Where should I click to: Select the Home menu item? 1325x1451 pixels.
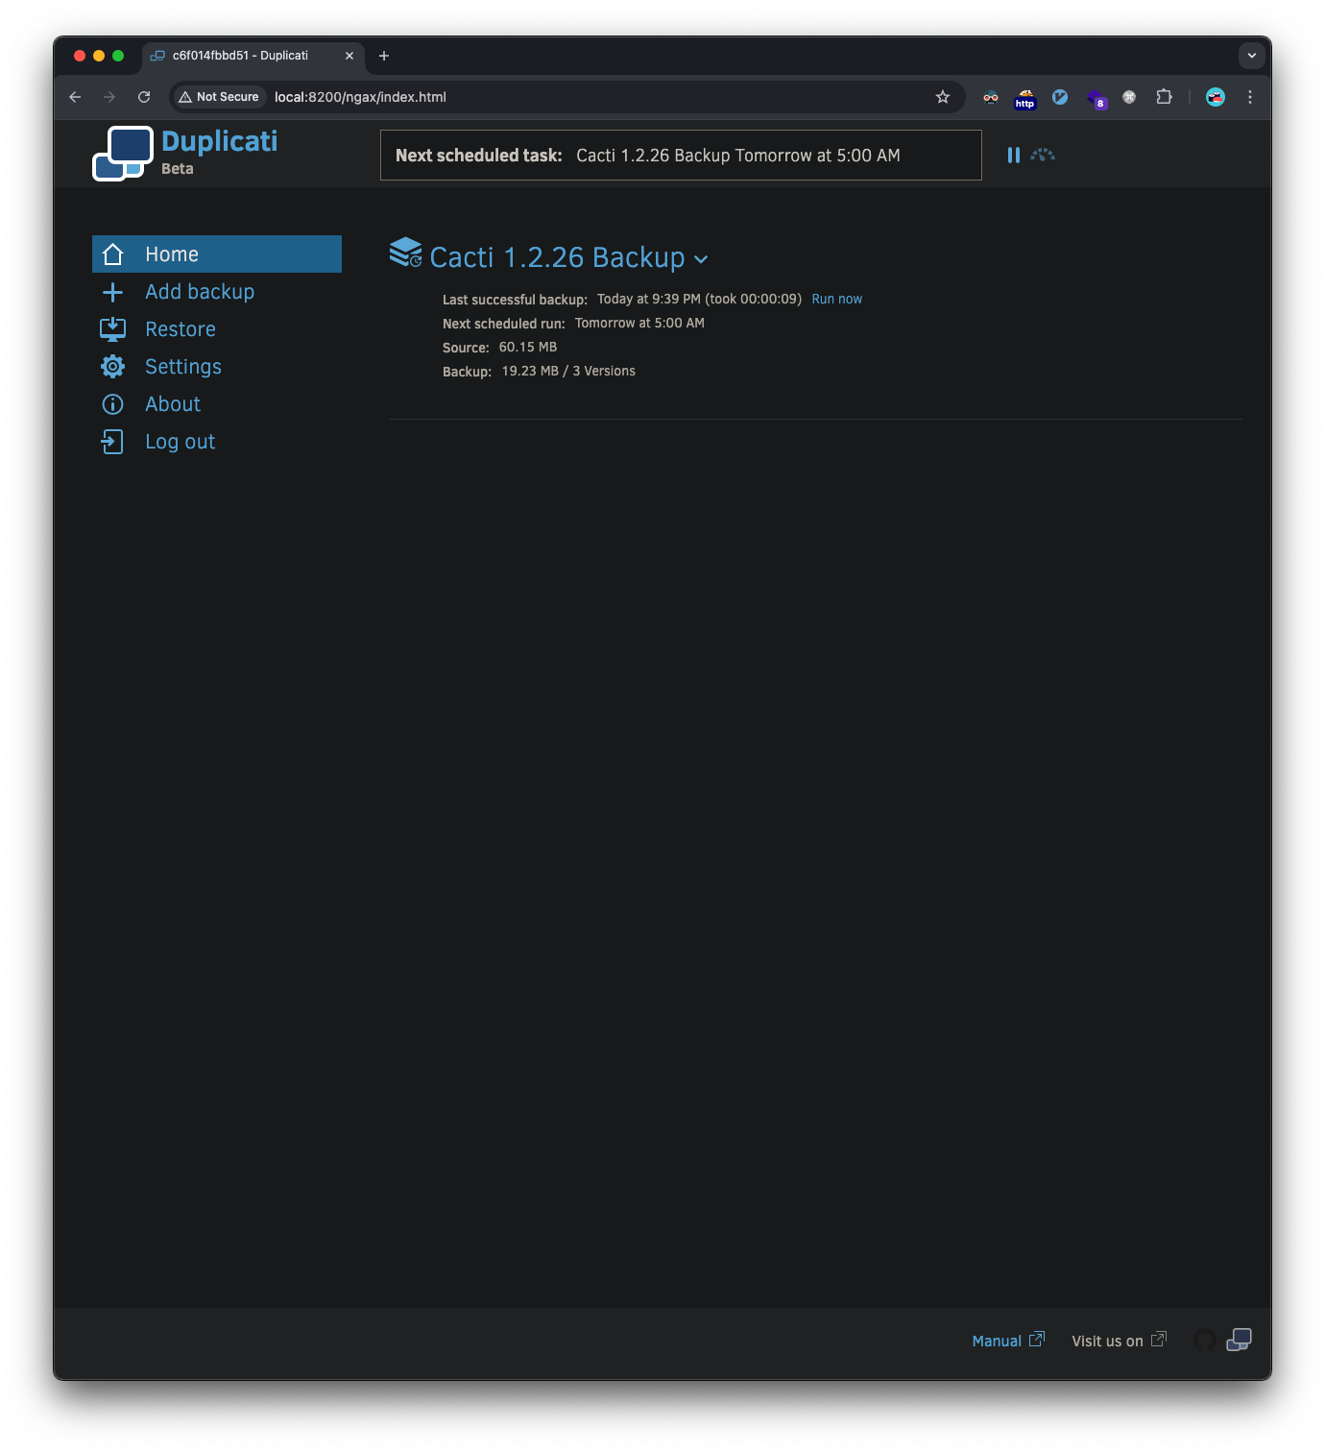[172, 254]
